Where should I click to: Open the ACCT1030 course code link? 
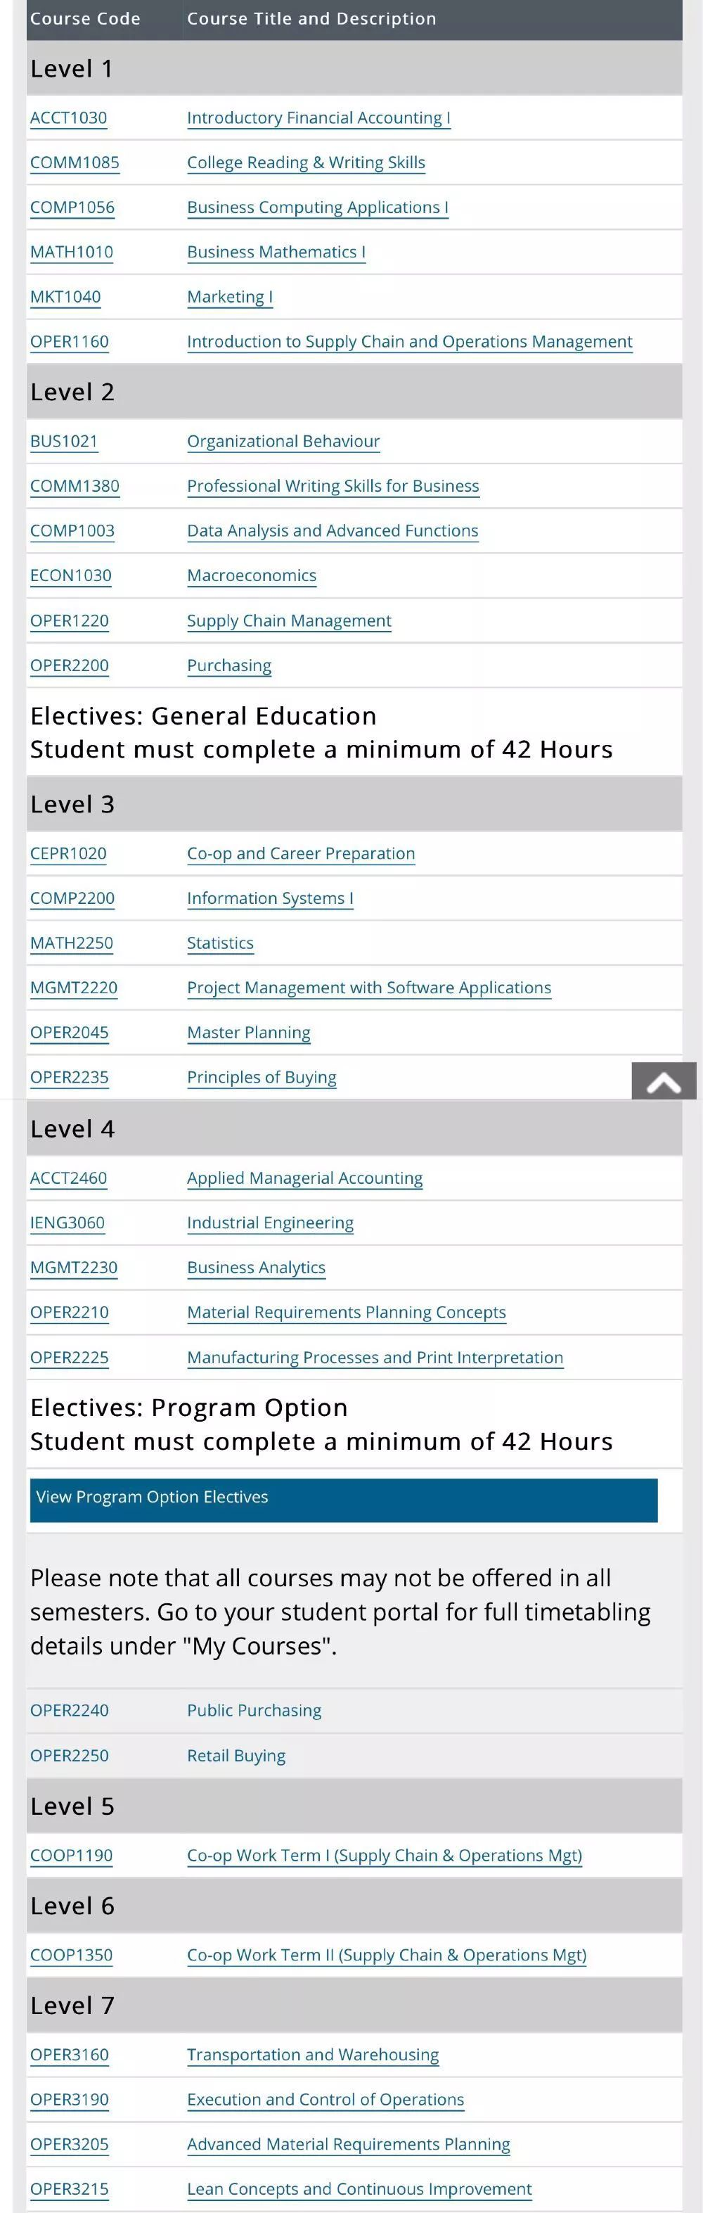point(69,117)
